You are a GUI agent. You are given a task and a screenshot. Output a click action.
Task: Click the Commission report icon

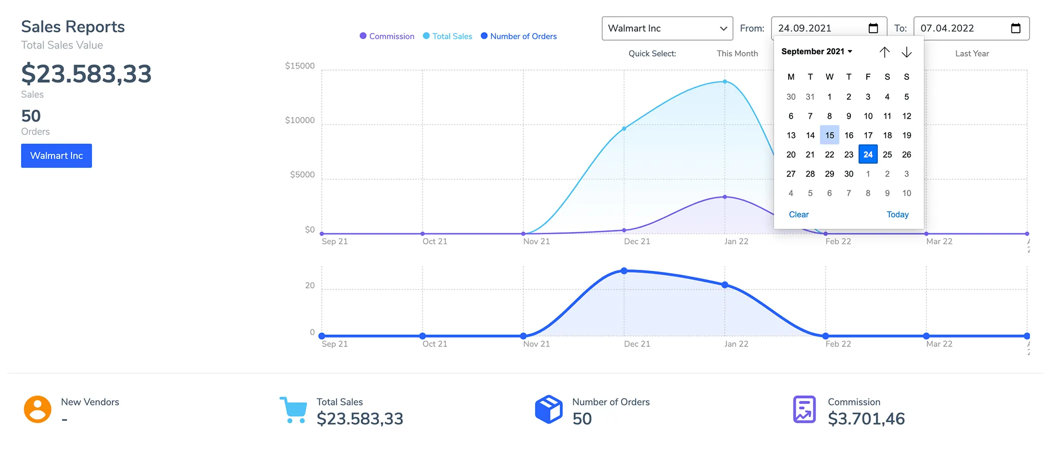click(804, 409)
